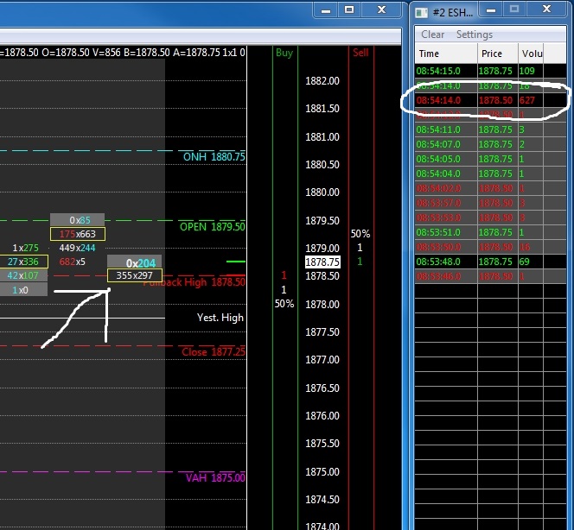This screenshot has height=530, width=574.
Task: Click the Yest. High level label
Action: (x=220, y=318)
